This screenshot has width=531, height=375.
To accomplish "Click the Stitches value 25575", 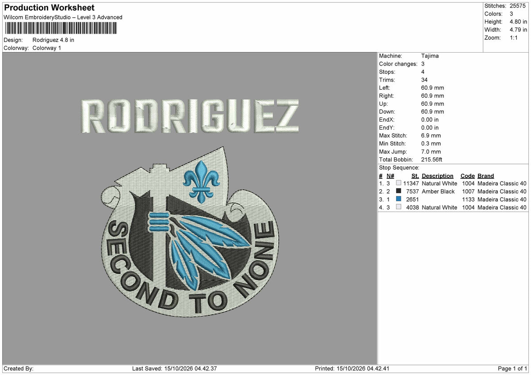I will coord(519,6).
